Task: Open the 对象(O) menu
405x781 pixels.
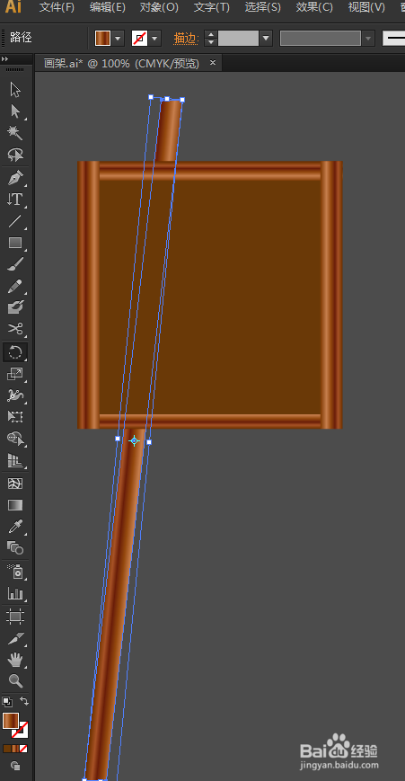Action: click(159, 7)
